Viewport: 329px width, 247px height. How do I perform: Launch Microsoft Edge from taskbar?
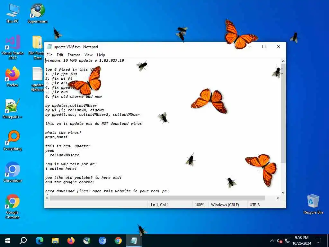(39, 241)
